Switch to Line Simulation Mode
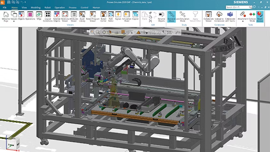 [x=183, y=16]
